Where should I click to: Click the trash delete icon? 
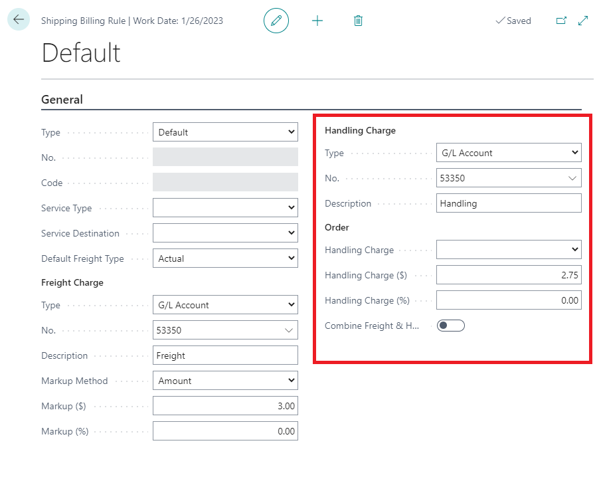[358, 21]
